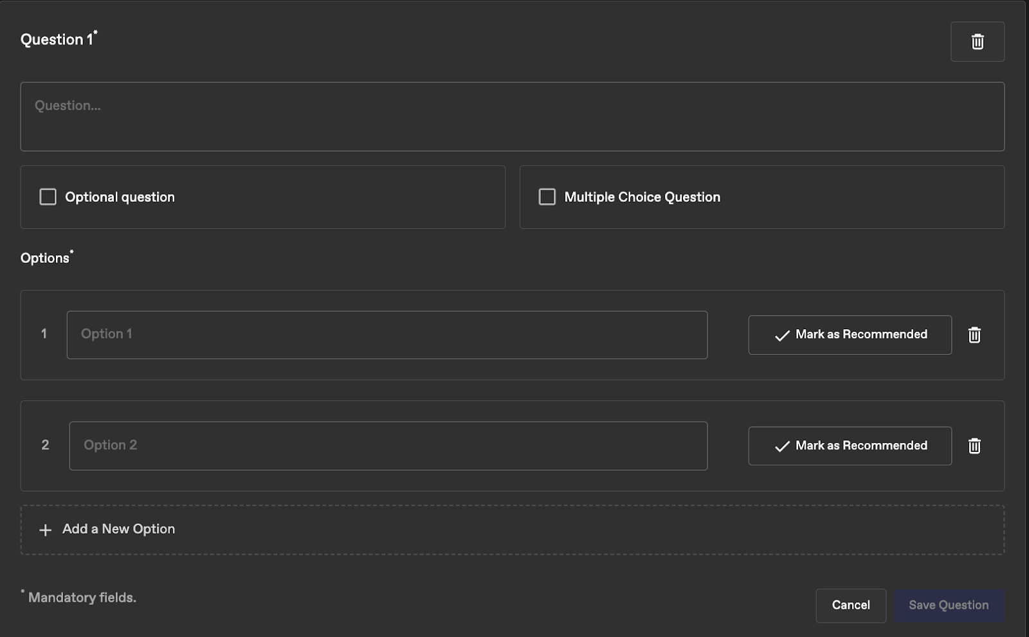Viewport: 1029px width, 637px height.
Task: Tick the Multiple Choice Question checkbox
Action: (x=547, y=197)
